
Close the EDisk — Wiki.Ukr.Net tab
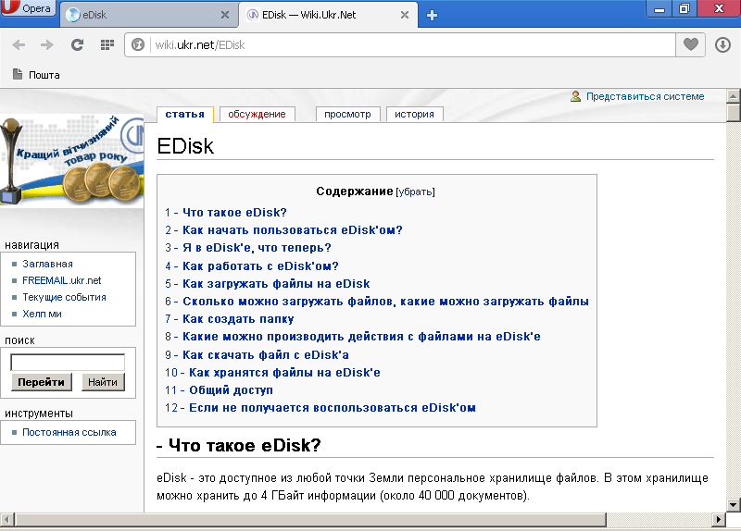(405, 15)
